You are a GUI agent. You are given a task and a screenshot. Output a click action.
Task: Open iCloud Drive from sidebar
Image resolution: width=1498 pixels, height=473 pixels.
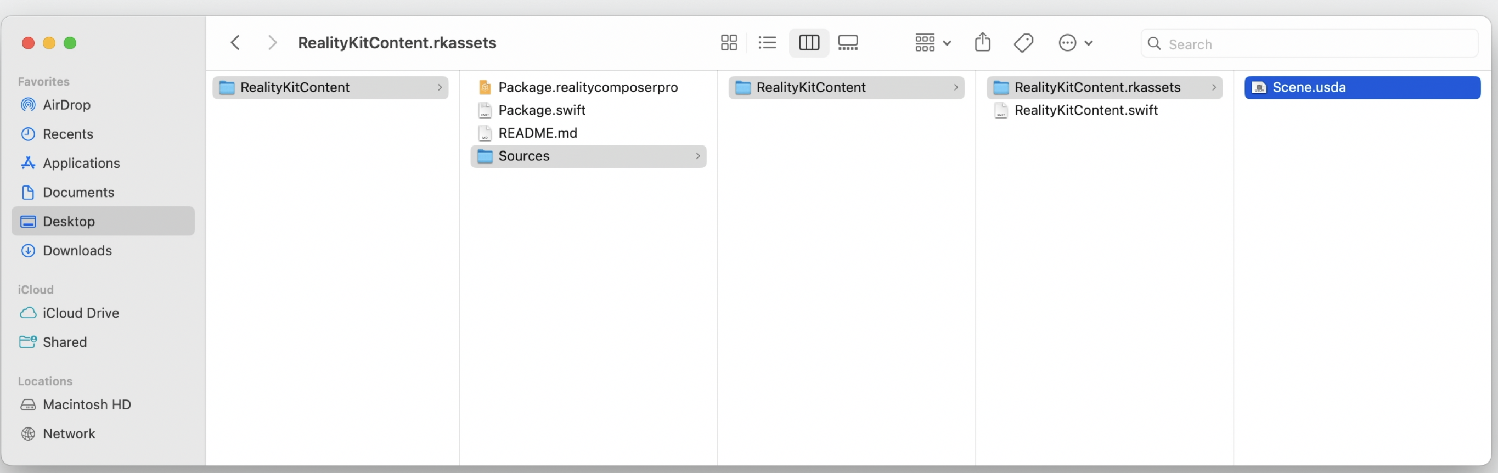[80, 313]
